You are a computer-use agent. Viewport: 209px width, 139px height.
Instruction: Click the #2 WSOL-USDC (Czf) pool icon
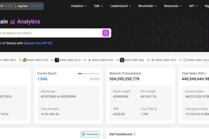tap(25, 60)
